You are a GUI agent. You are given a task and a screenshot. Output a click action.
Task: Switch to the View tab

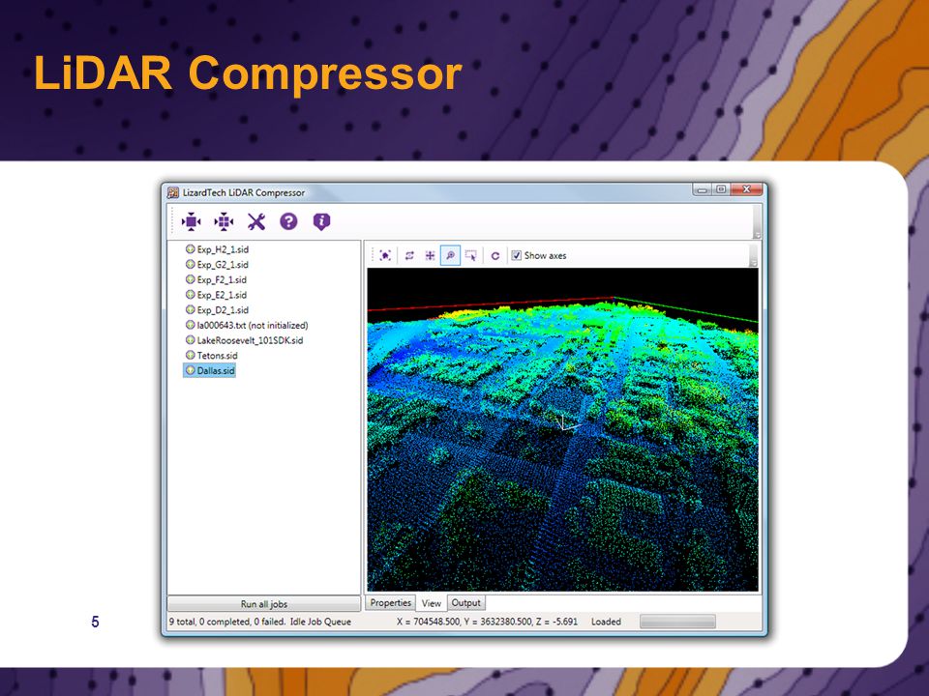(432, 603)
